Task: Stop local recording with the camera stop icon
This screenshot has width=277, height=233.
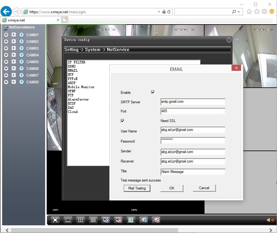Action: point(156,220)
